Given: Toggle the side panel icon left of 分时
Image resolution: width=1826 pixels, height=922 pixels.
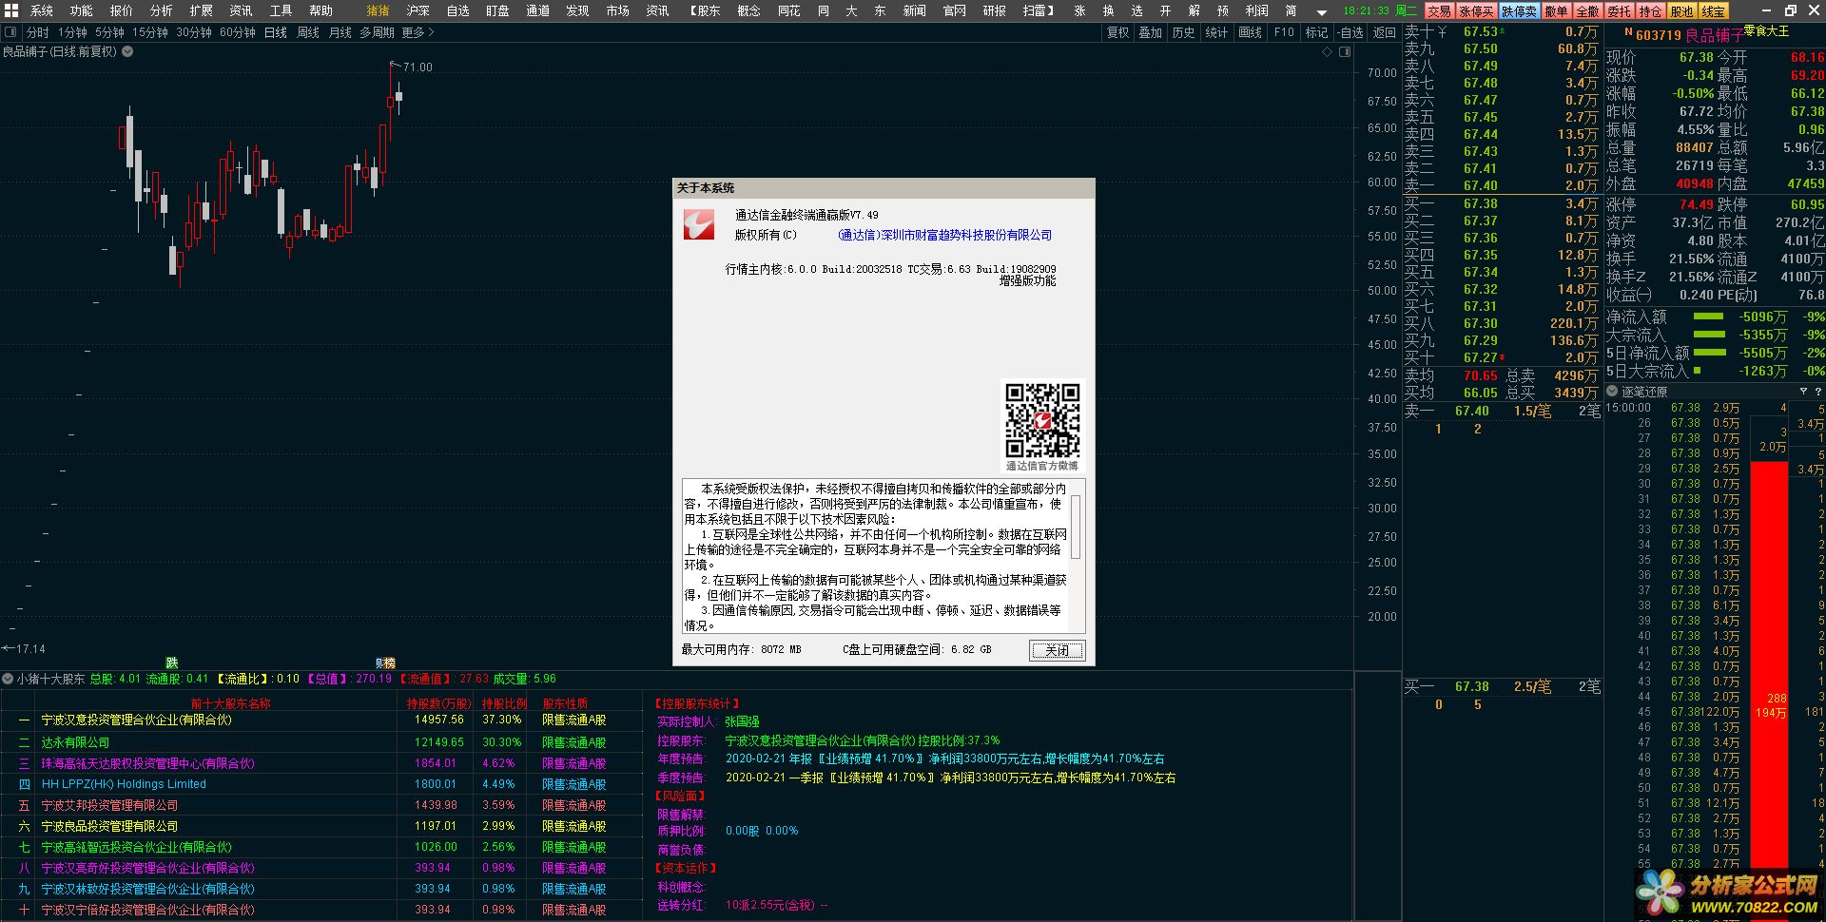Looking at the screenshot, I should tap(11, 32).
